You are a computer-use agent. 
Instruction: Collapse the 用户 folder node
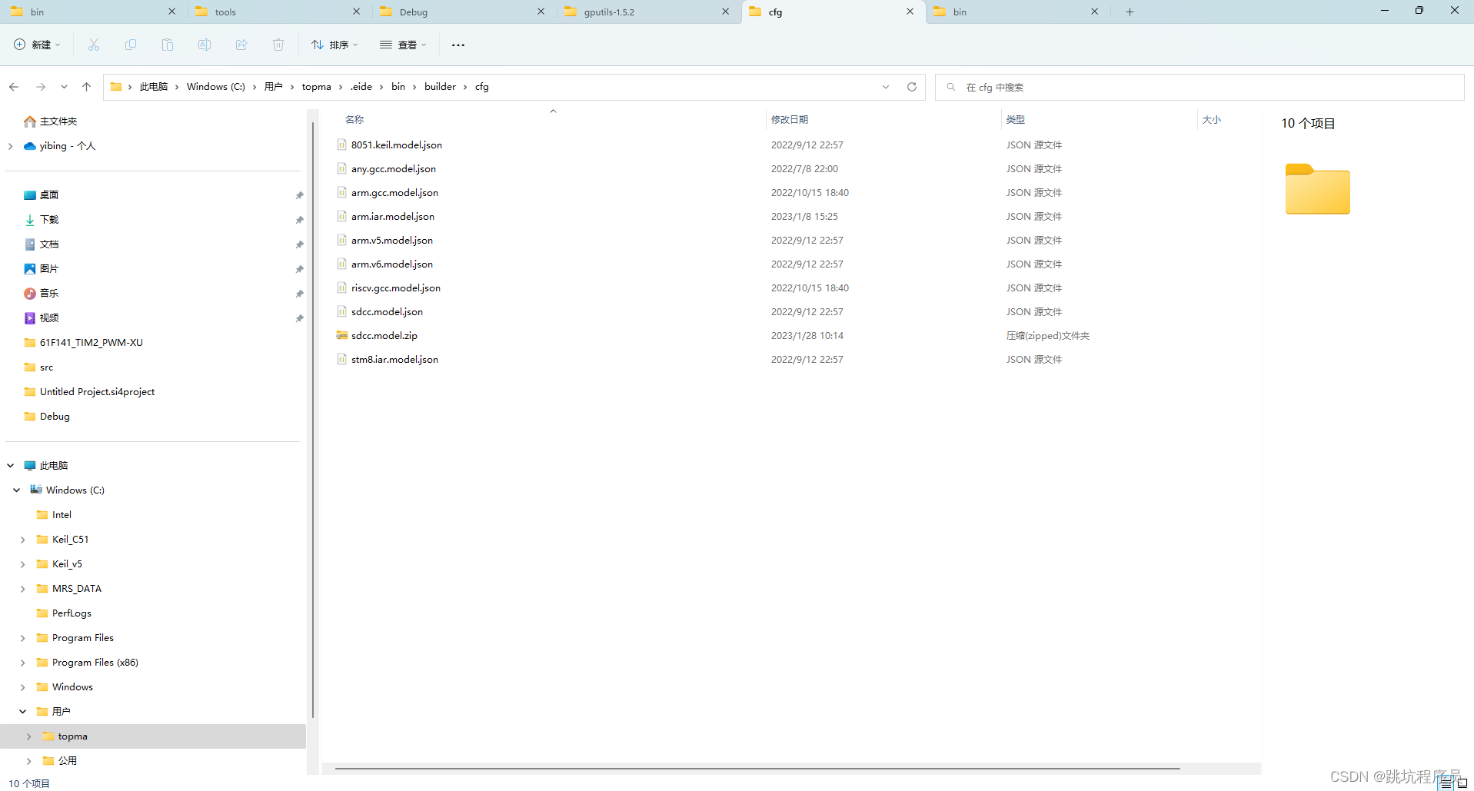coord(22,712)
